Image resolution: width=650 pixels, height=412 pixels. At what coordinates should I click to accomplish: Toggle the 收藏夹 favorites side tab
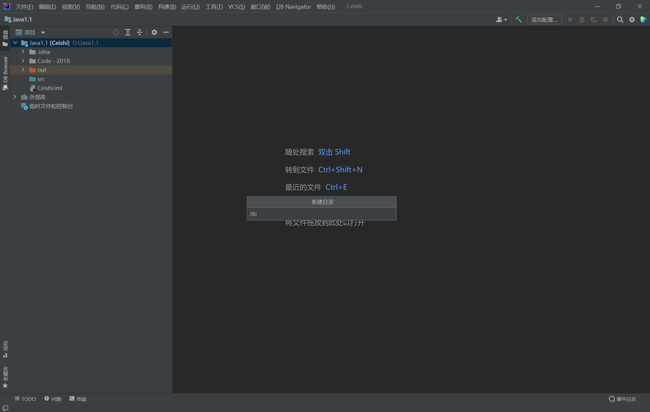[5, 377]
